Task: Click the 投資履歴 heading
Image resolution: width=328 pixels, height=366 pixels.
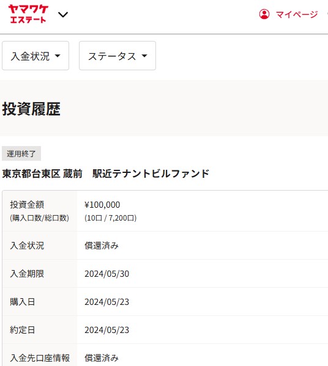Action: point(31,109)
